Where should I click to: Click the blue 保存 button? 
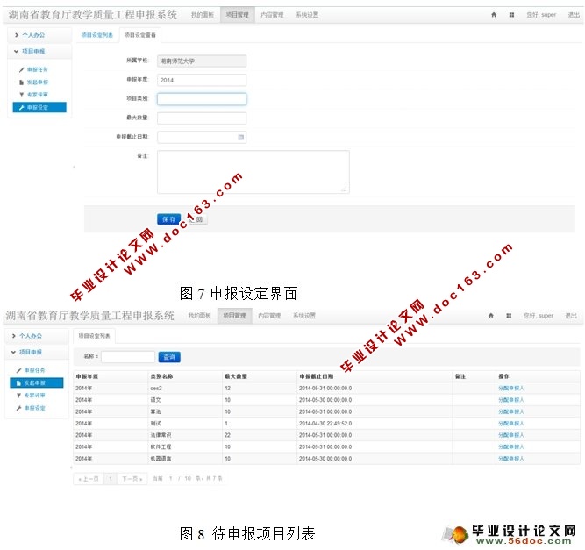pos(169,219)
